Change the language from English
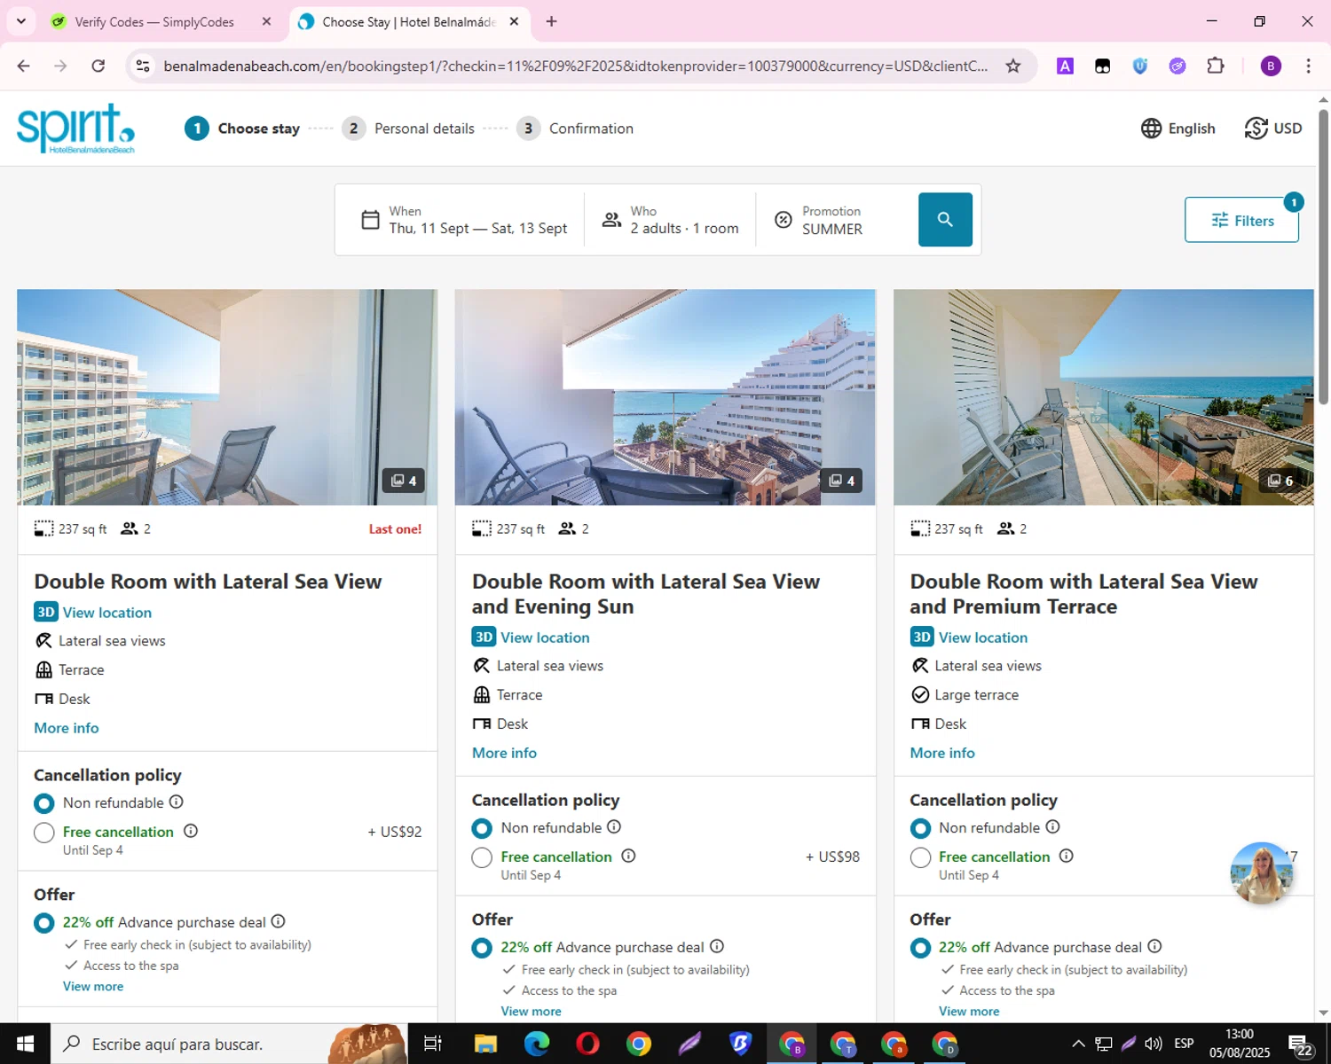This screenshot has height=1064, width=1331. [x=1177, y=129]
